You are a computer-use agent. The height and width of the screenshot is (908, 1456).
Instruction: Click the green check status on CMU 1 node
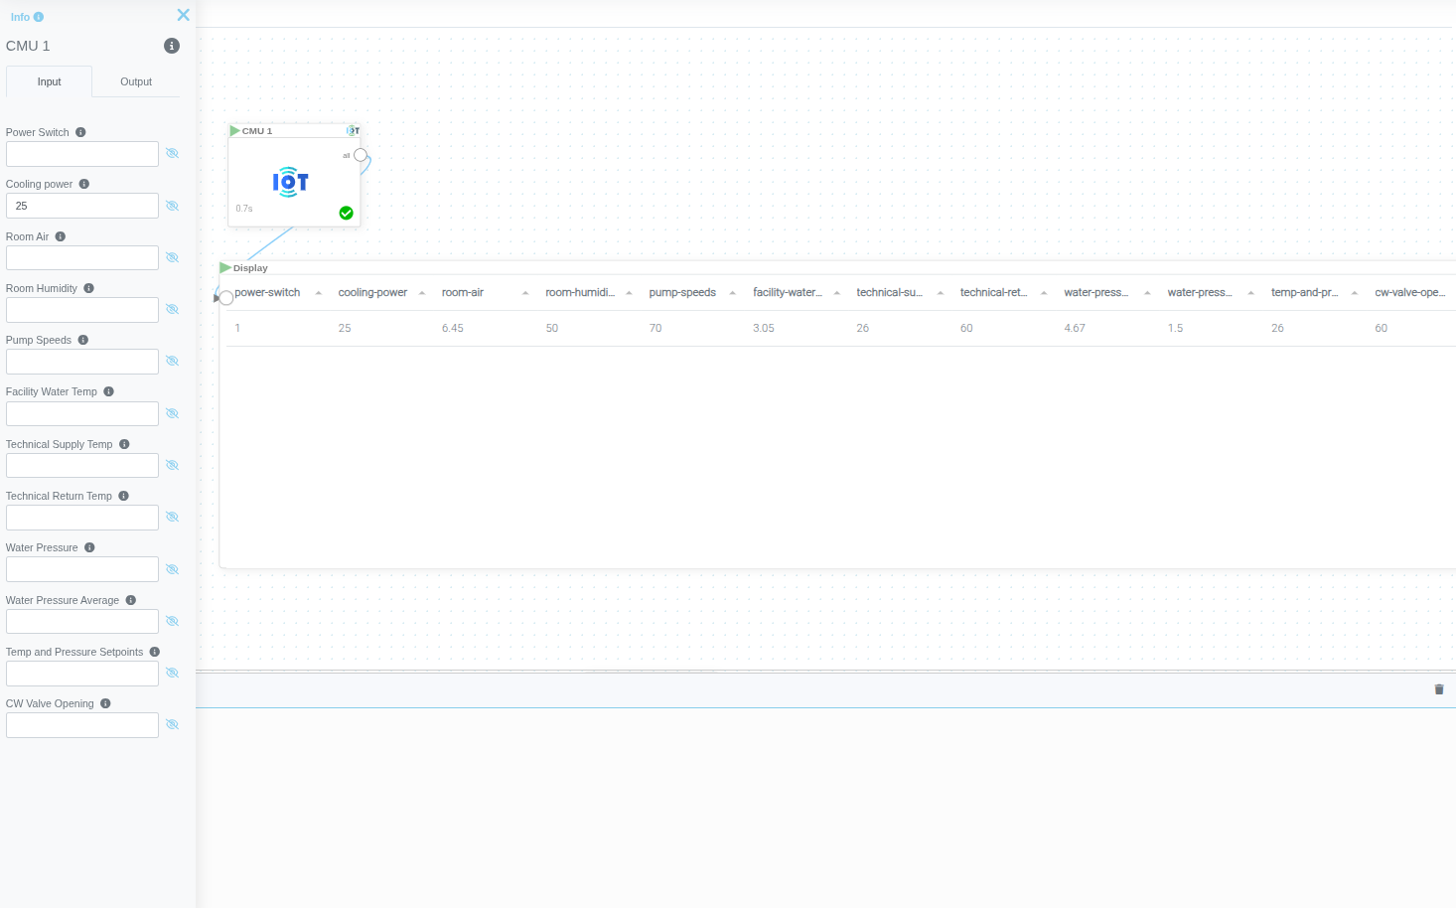(346, 213)
